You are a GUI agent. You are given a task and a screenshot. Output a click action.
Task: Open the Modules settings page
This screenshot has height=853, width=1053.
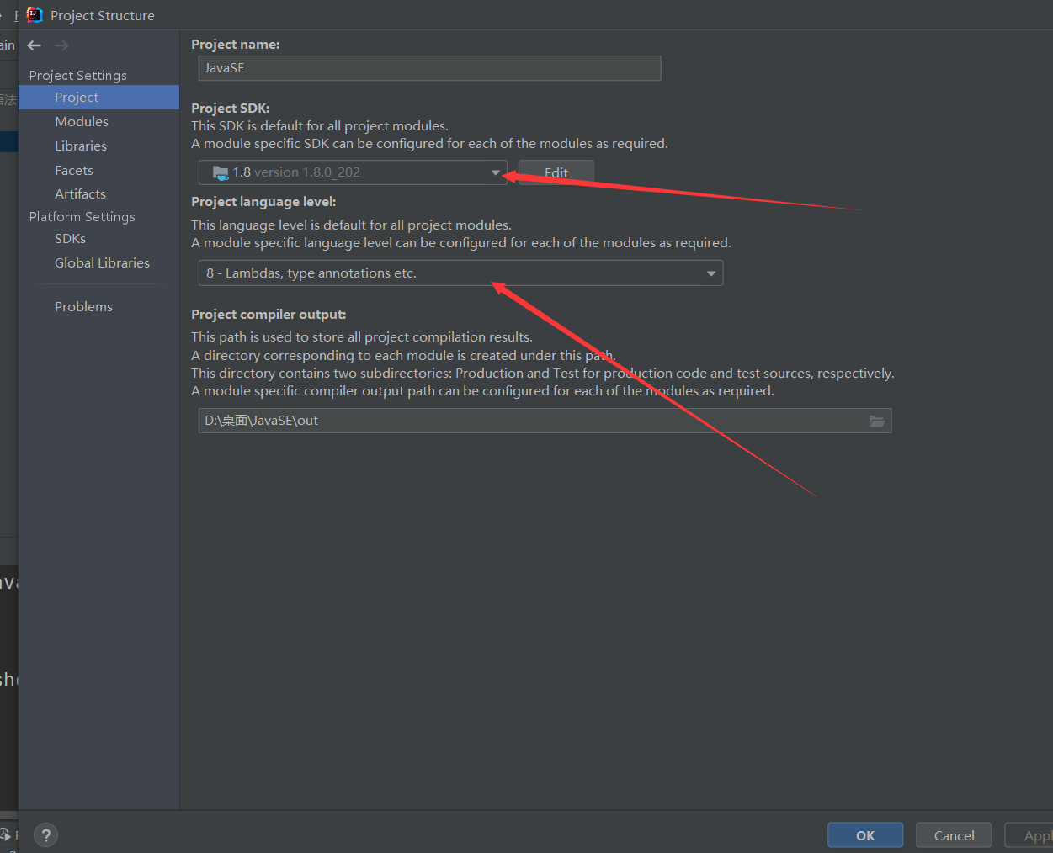[82, 122]
